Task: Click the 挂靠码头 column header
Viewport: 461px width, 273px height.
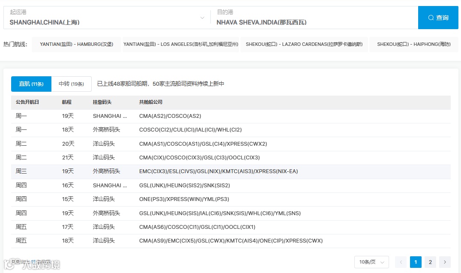Action: pyautogui.click(x=102, y=102)
